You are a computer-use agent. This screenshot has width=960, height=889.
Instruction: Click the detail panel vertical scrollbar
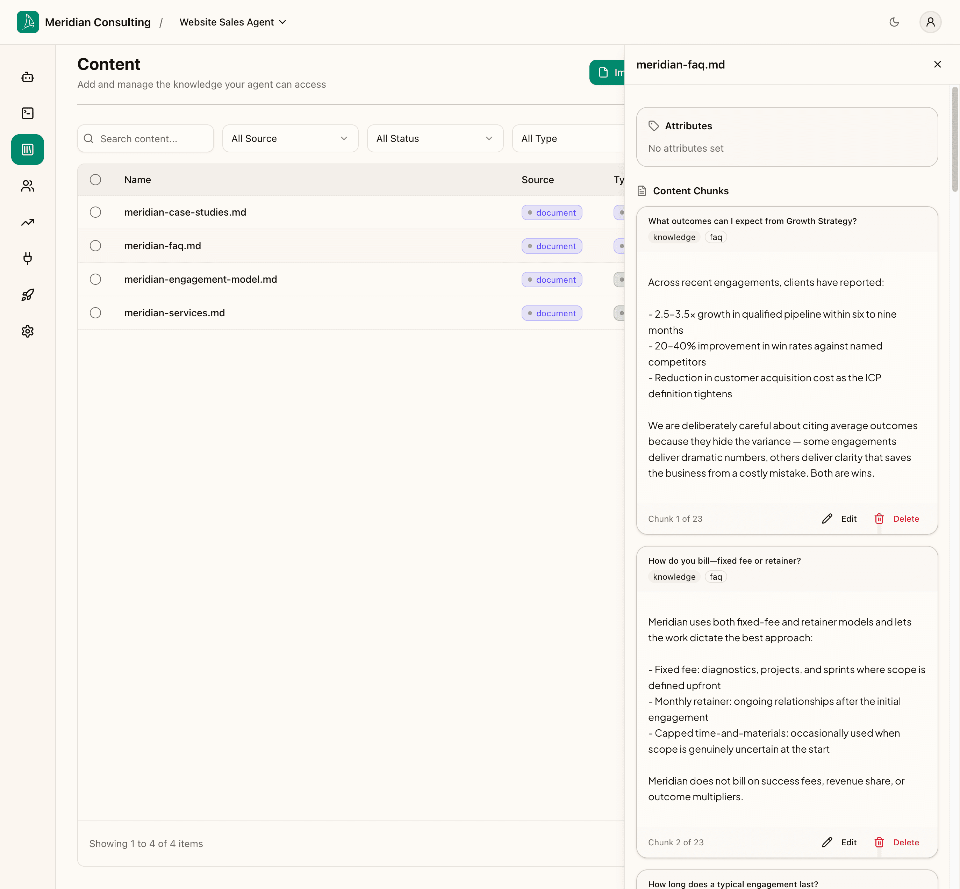955,139
